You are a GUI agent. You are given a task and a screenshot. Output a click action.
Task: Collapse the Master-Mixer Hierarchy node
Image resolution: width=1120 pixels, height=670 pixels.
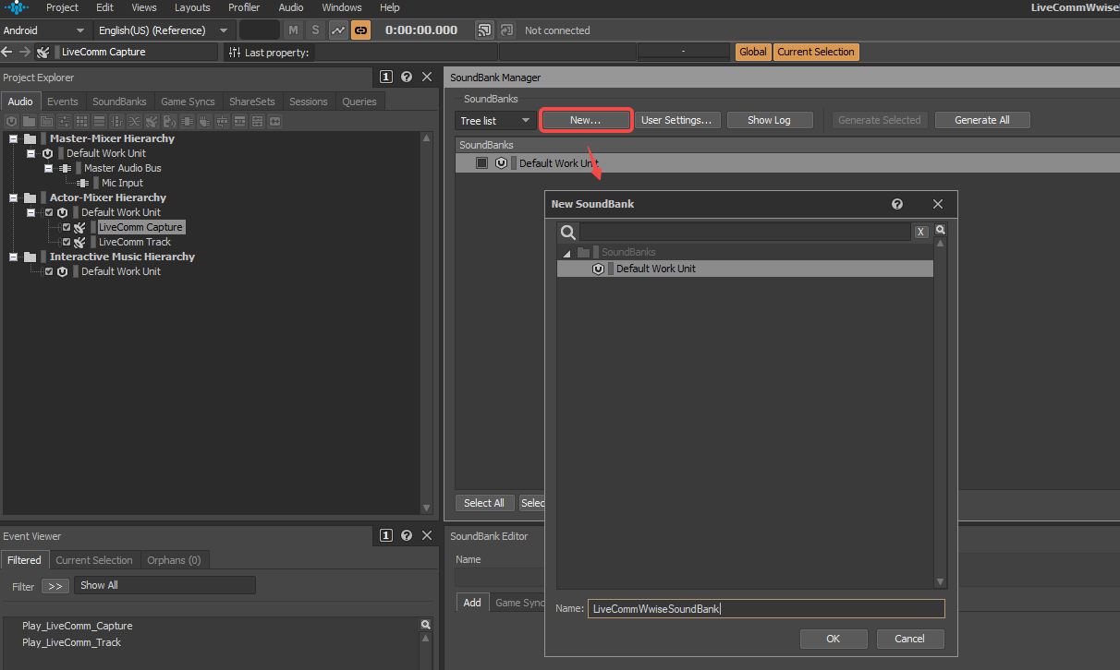coord(14,138)
